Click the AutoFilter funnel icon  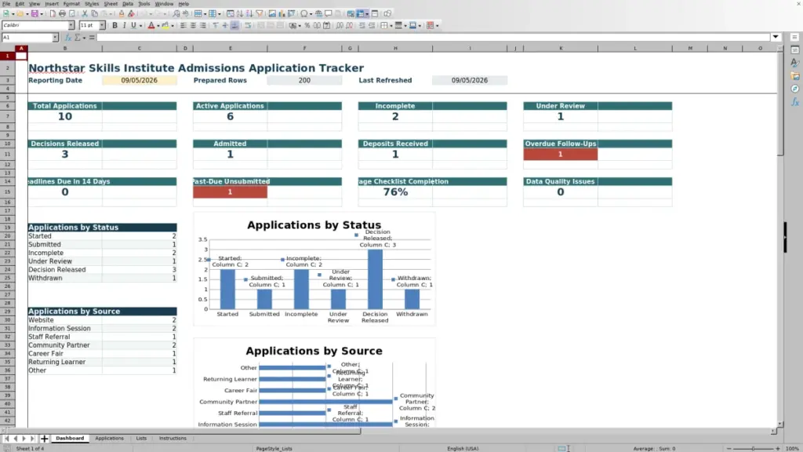click(259, 13)
